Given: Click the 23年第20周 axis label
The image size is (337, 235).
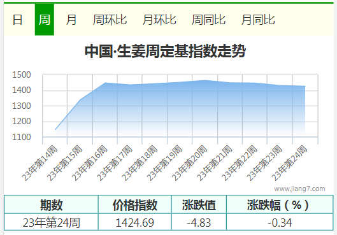Looking at the screenshot, I should point(189,163).
